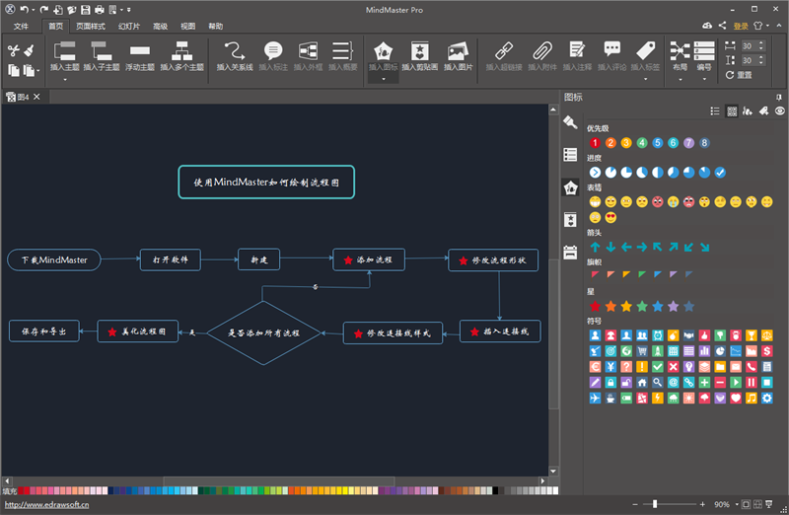
Task: Close the 图4 document tab
Action: [36, 97]
